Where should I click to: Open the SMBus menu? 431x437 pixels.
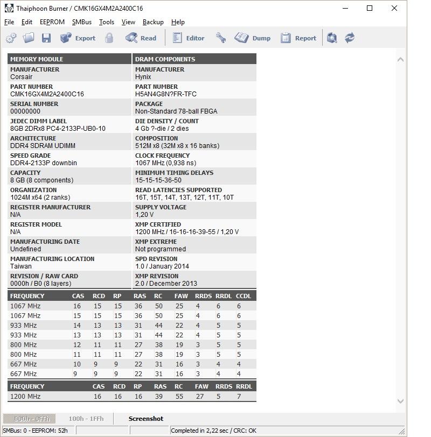click(82, 22)
